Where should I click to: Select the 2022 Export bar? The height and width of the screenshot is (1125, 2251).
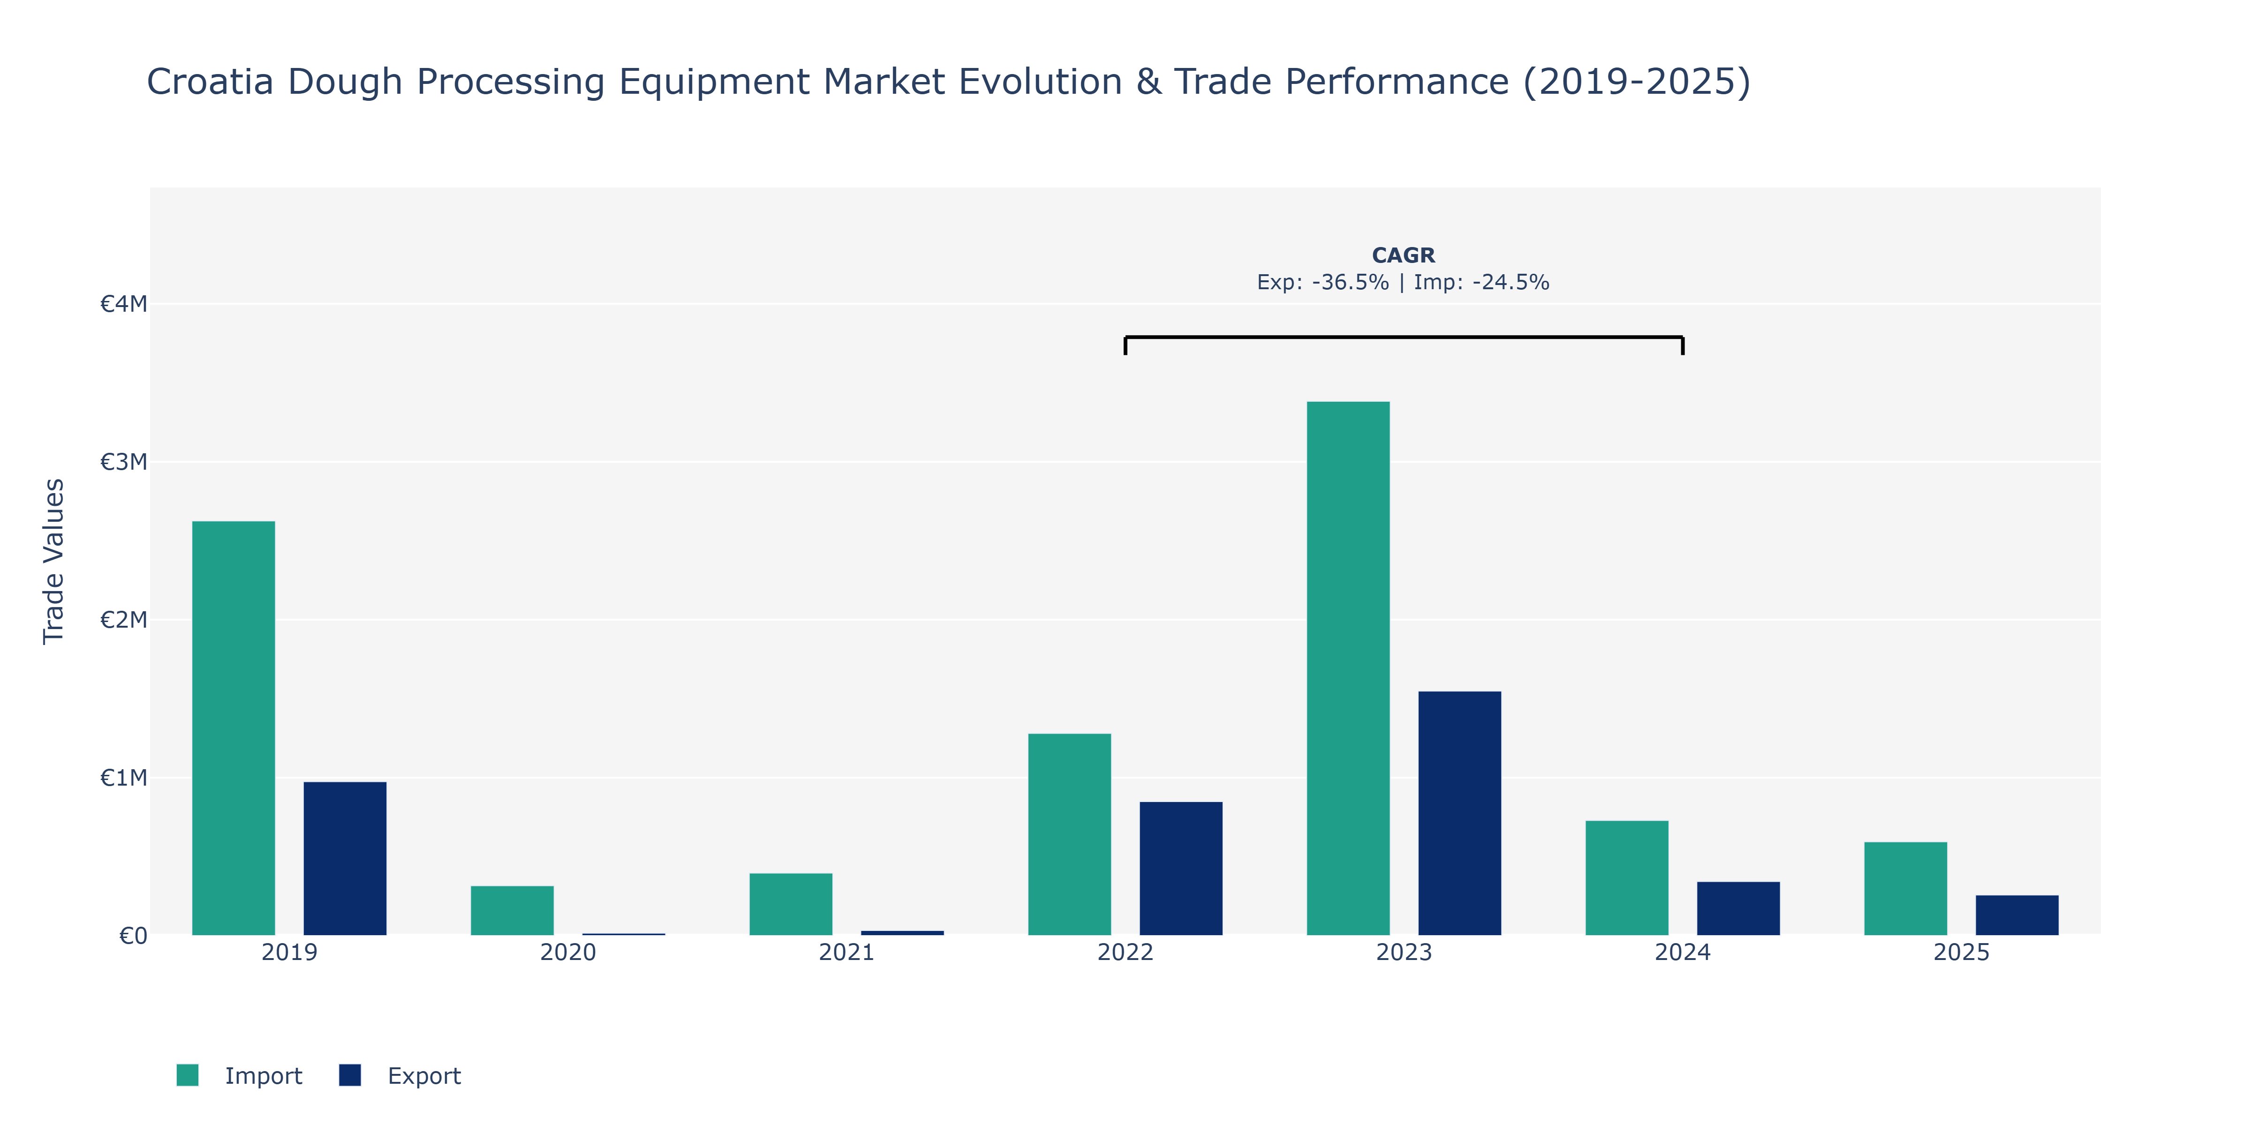coord(1181,868)
